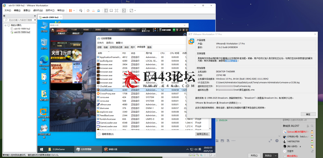The height and width of the screenshot is (158, 323).
Task: Open the chat history clock icon
Action: click(277, 141)
